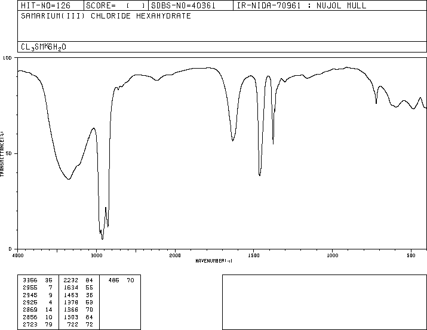427x330 pixels.
Task: Click the sharp spectrum dip near 722
Action: point(376,103)
